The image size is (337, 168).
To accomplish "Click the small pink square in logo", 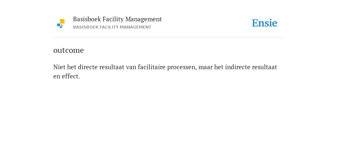I will click(62, 25).
